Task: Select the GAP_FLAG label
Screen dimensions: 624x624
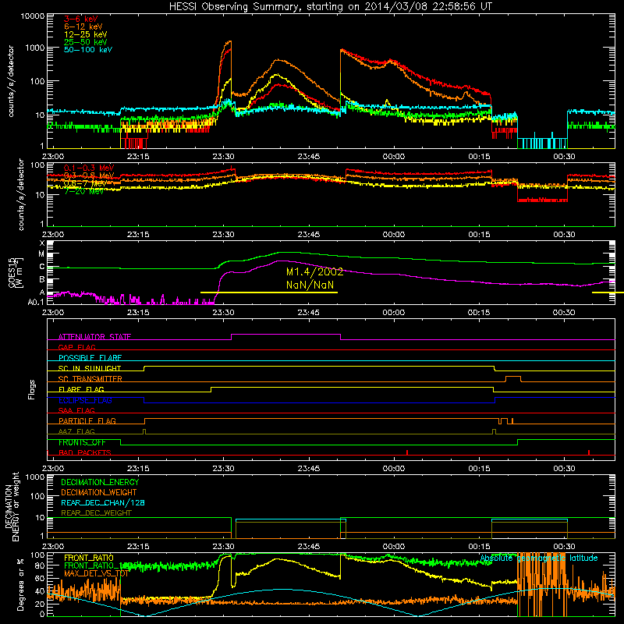Action: tap(76, 347)
